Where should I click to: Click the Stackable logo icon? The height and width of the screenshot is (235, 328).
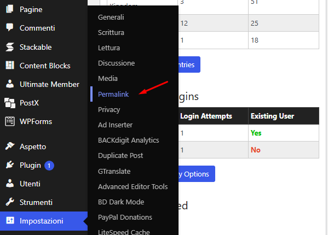coord(10,47)
